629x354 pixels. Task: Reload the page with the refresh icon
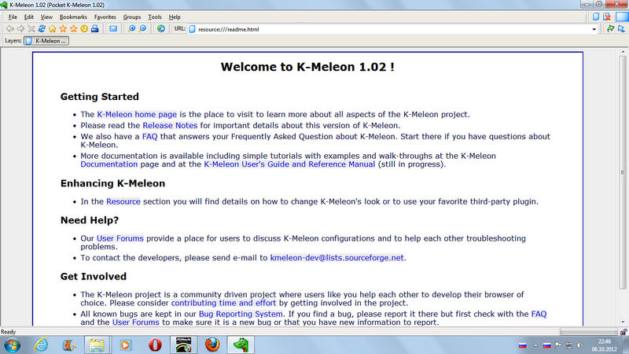click(42, 29)
